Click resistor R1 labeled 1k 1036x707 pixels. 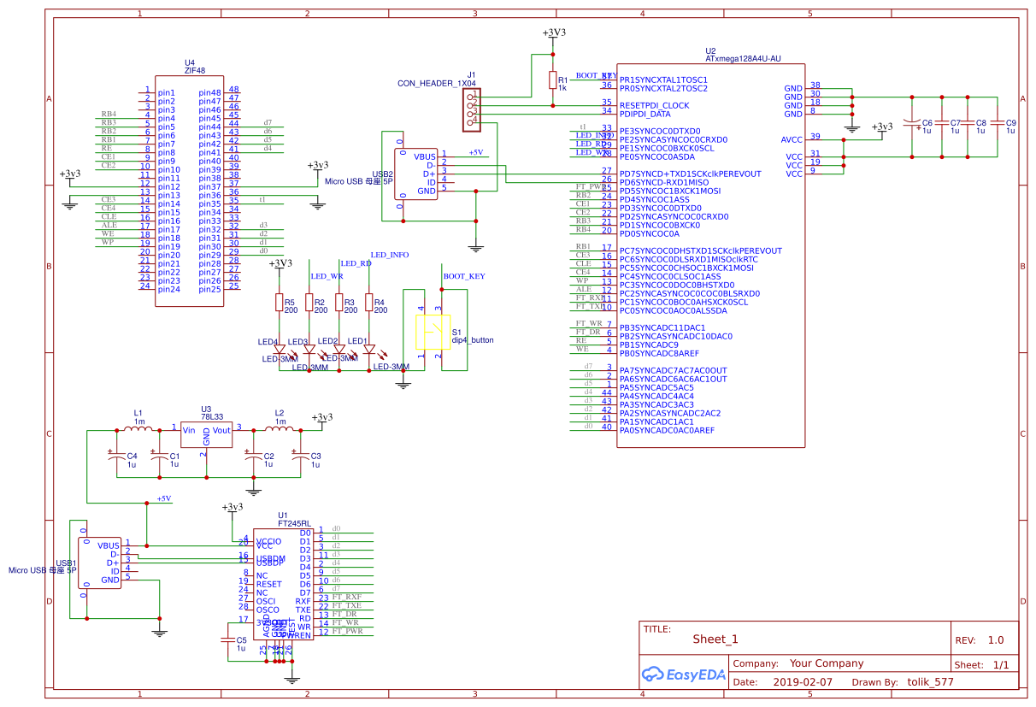(x=551, y=81)
